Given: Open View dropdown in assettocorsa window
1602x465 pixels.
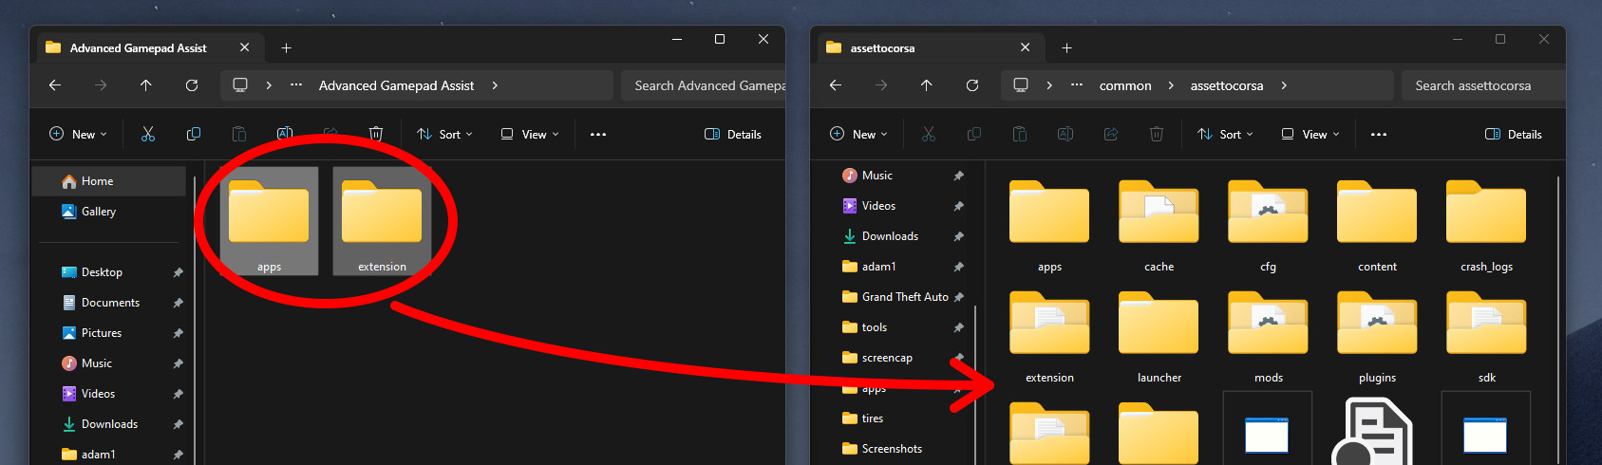Looking at the screenshot, I should 1310,134.
